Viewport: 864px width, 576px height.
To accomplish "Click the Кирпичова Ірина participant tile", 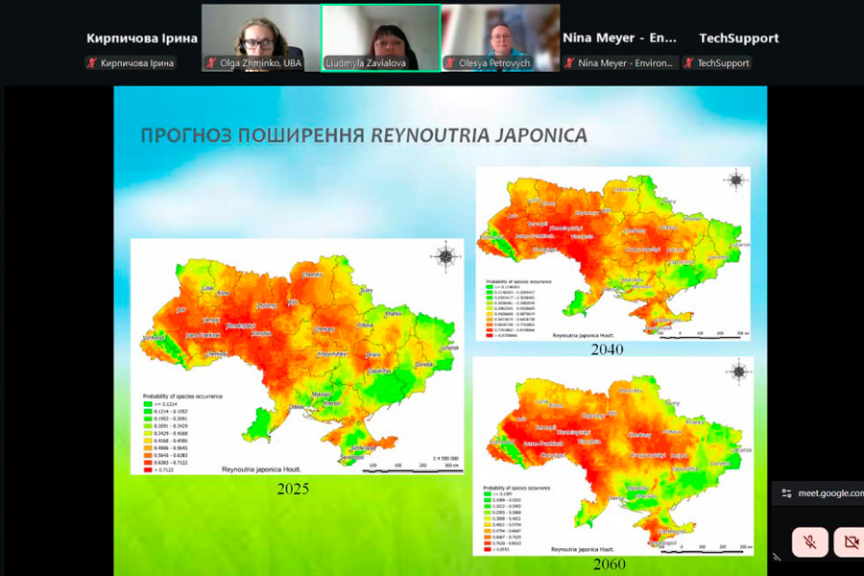I will pos(142,38).
